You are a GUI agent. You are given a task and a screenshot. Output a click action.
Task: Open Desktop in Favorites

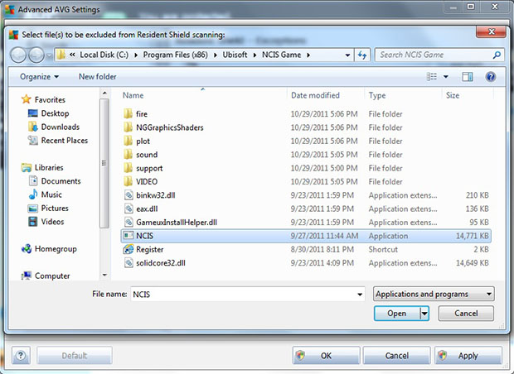coord(49,113)
